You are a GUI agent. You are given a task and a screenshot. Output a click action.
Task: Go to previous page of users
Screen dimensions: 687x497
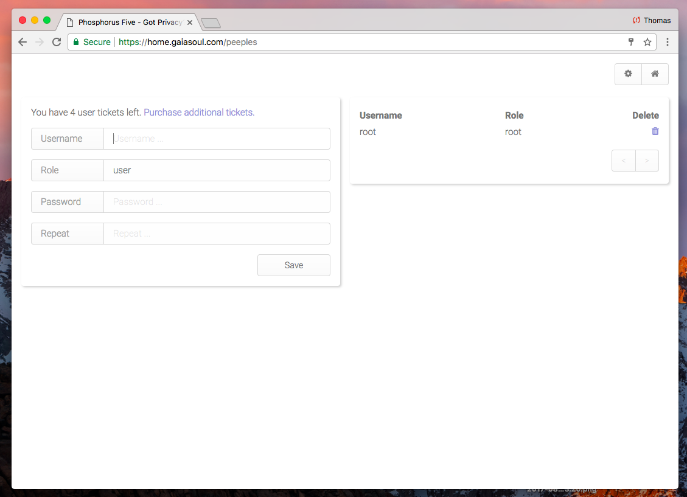[624, 160]
